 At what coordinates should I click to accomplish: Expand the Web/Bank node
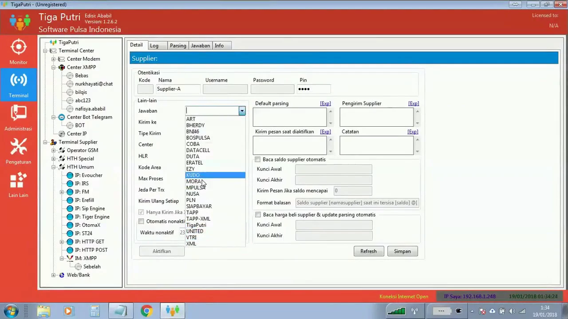click(x=53, y=275)
